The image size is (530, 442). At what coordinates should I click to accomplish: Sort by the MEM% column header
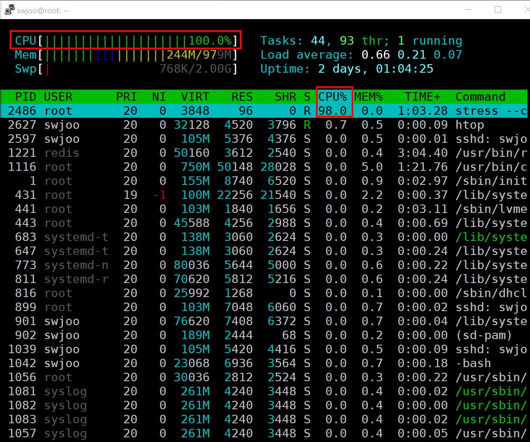pyautogui.click(x=369, y=96)
